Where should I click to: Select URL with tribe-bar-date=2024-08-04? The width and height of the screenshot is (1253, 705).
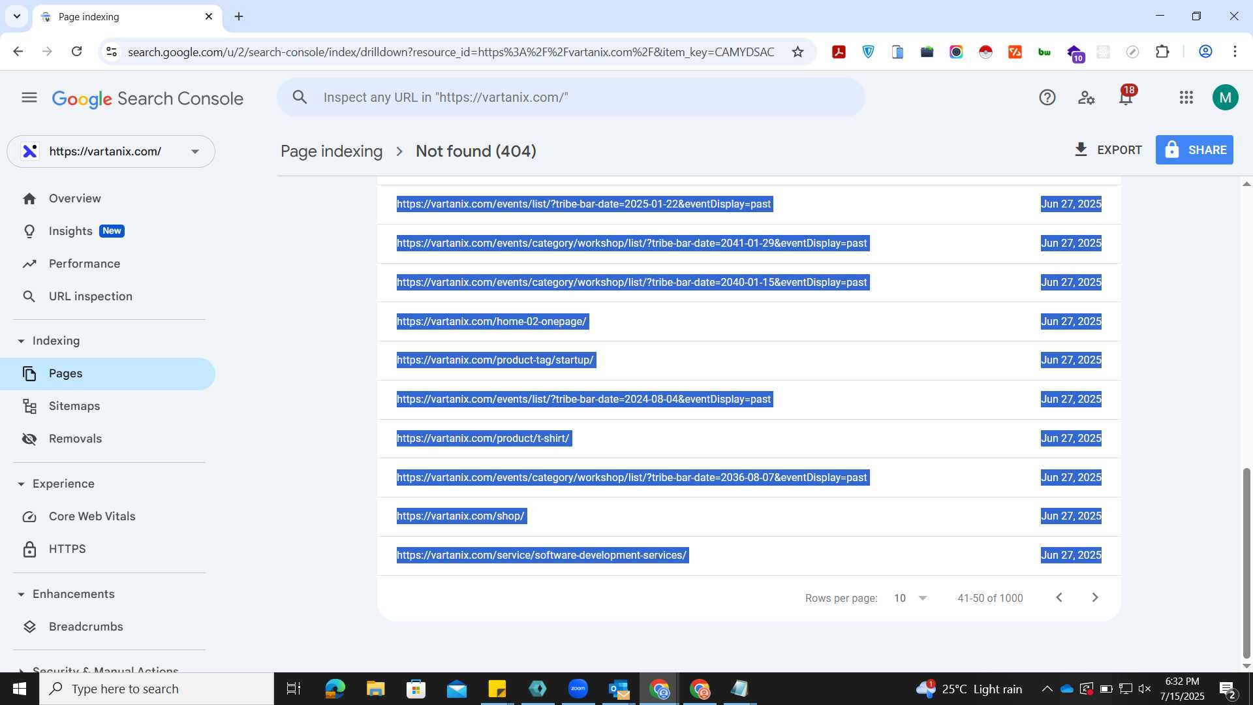tap(749, 399)
